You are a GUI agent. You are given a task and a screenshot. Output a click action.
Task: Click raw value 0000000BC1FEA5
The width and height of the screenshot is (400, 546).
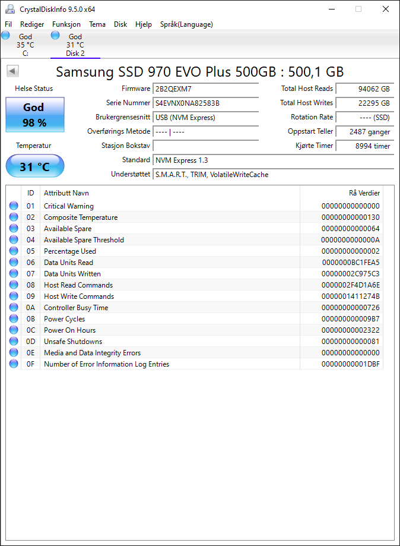351,263
